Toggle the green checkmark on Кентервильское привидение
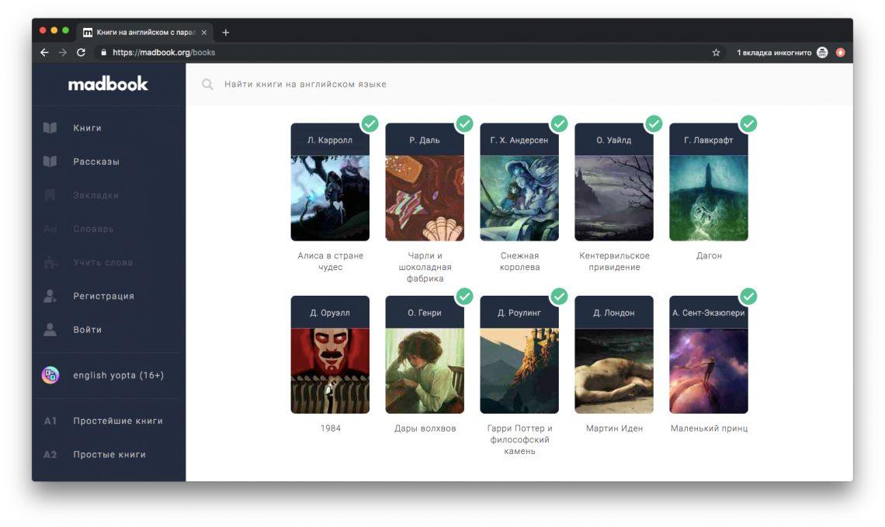885x527 pixels. pos(654,123)
